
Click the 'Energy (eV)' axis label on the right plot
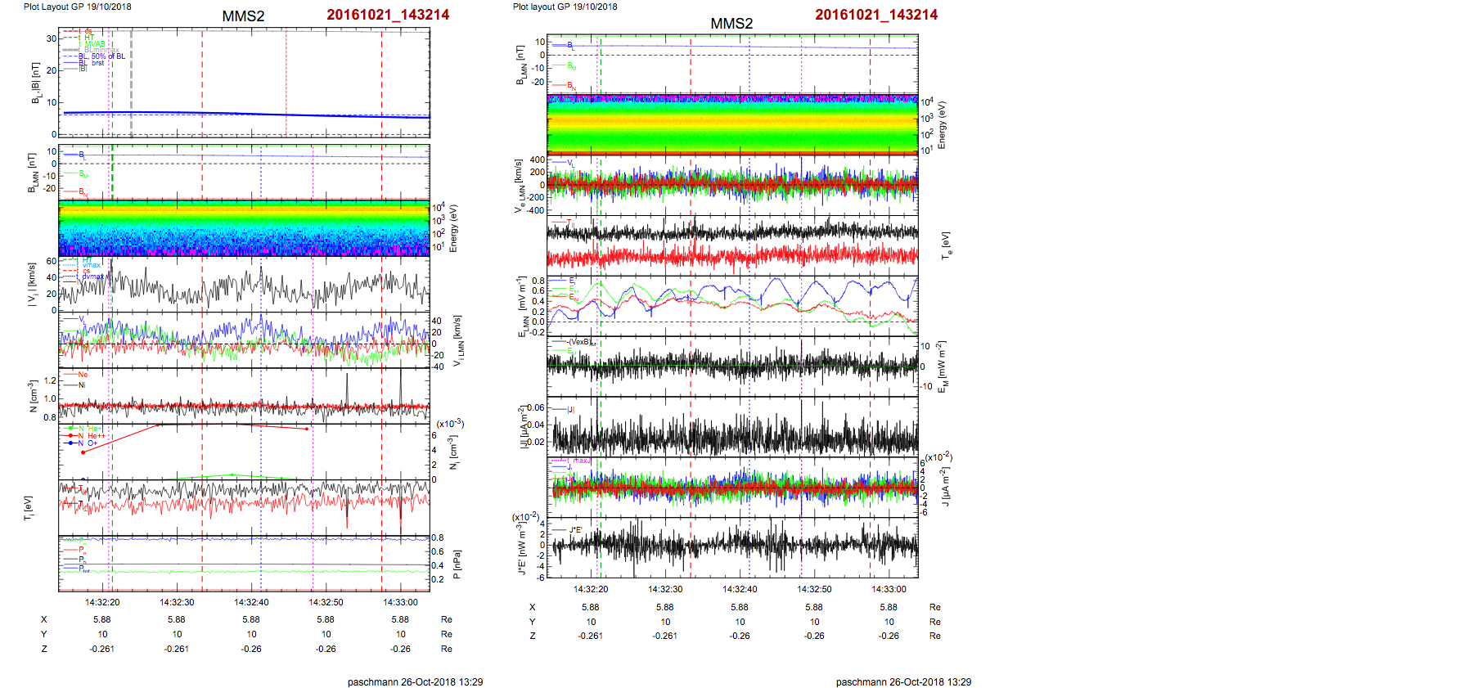[x=942, y=124]
